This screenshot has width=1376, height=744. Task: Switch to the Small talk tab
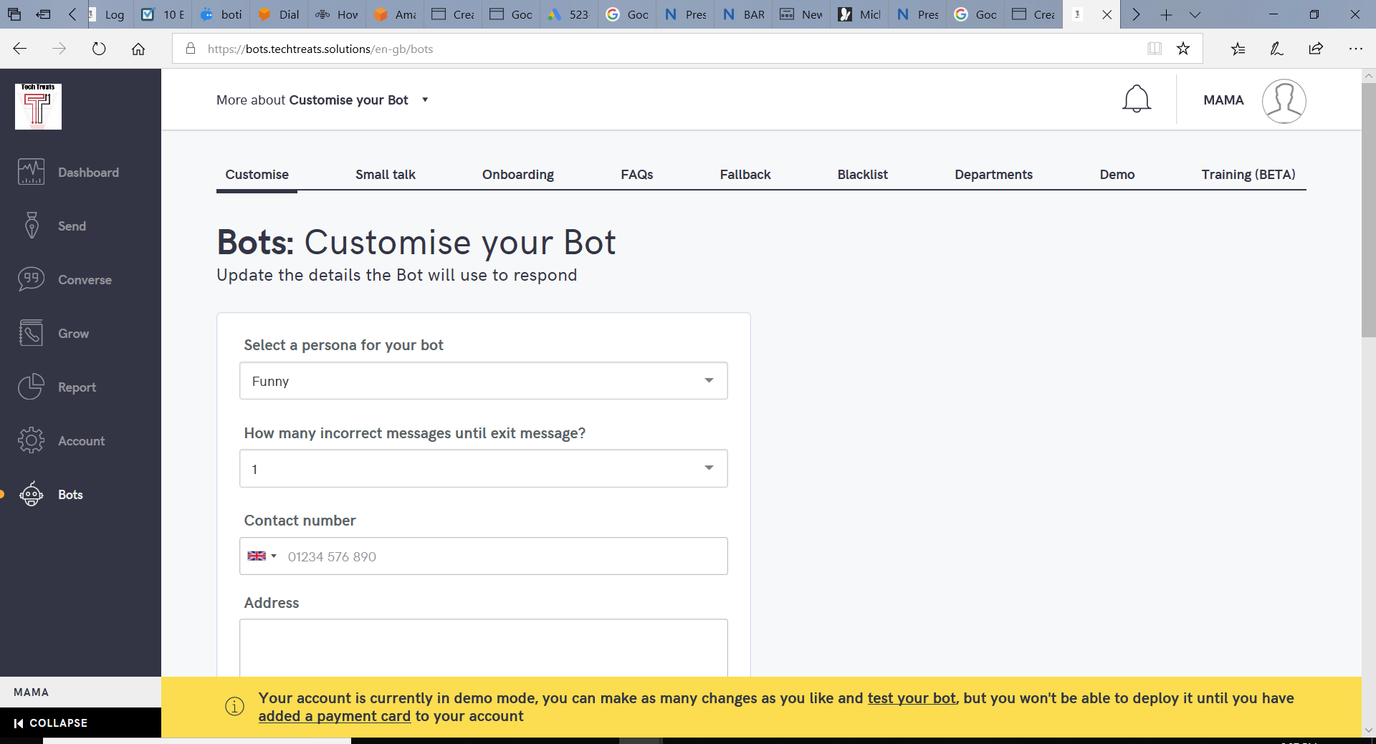coord(385,175)
